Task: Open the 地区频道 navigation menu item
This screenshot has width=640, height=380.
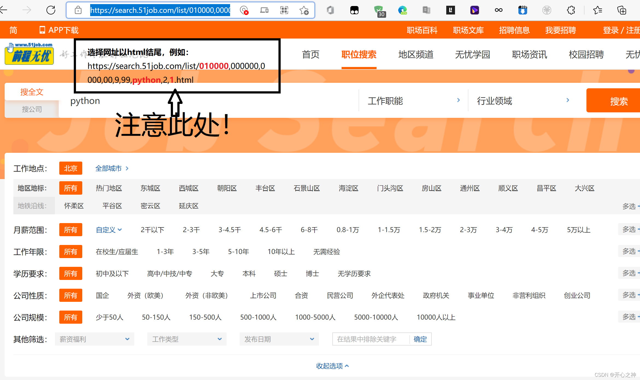Action: [416, 54]
